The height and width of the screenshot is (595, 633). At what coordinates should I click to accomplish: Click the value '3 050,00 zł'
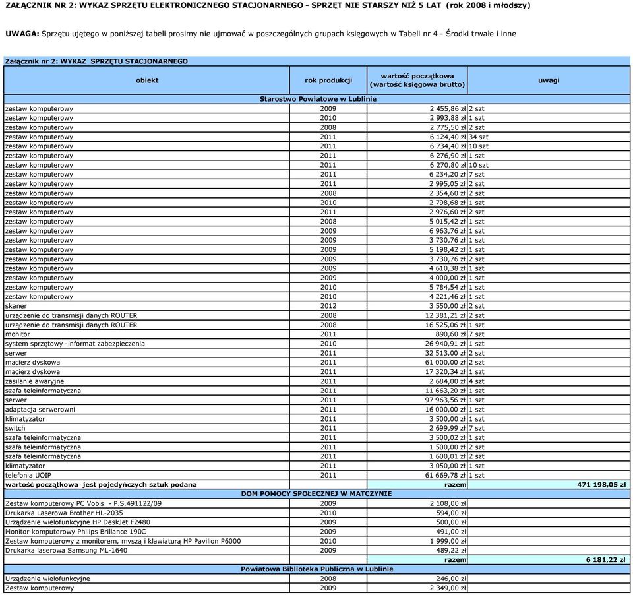pyautogui.click(x=448, y=466)
